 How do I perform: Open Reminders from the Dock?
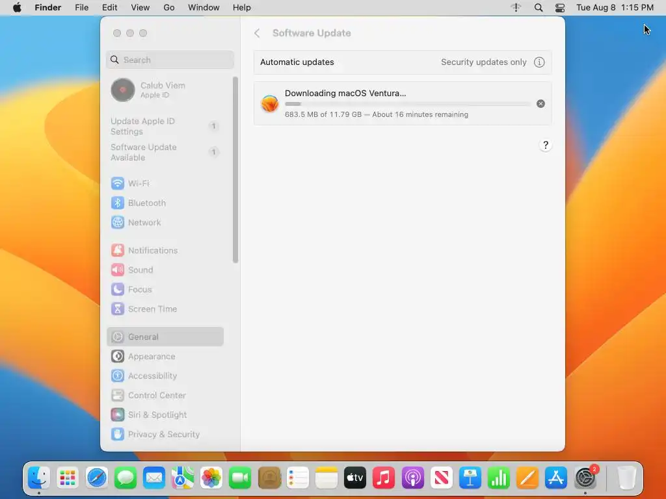point(298,478)
